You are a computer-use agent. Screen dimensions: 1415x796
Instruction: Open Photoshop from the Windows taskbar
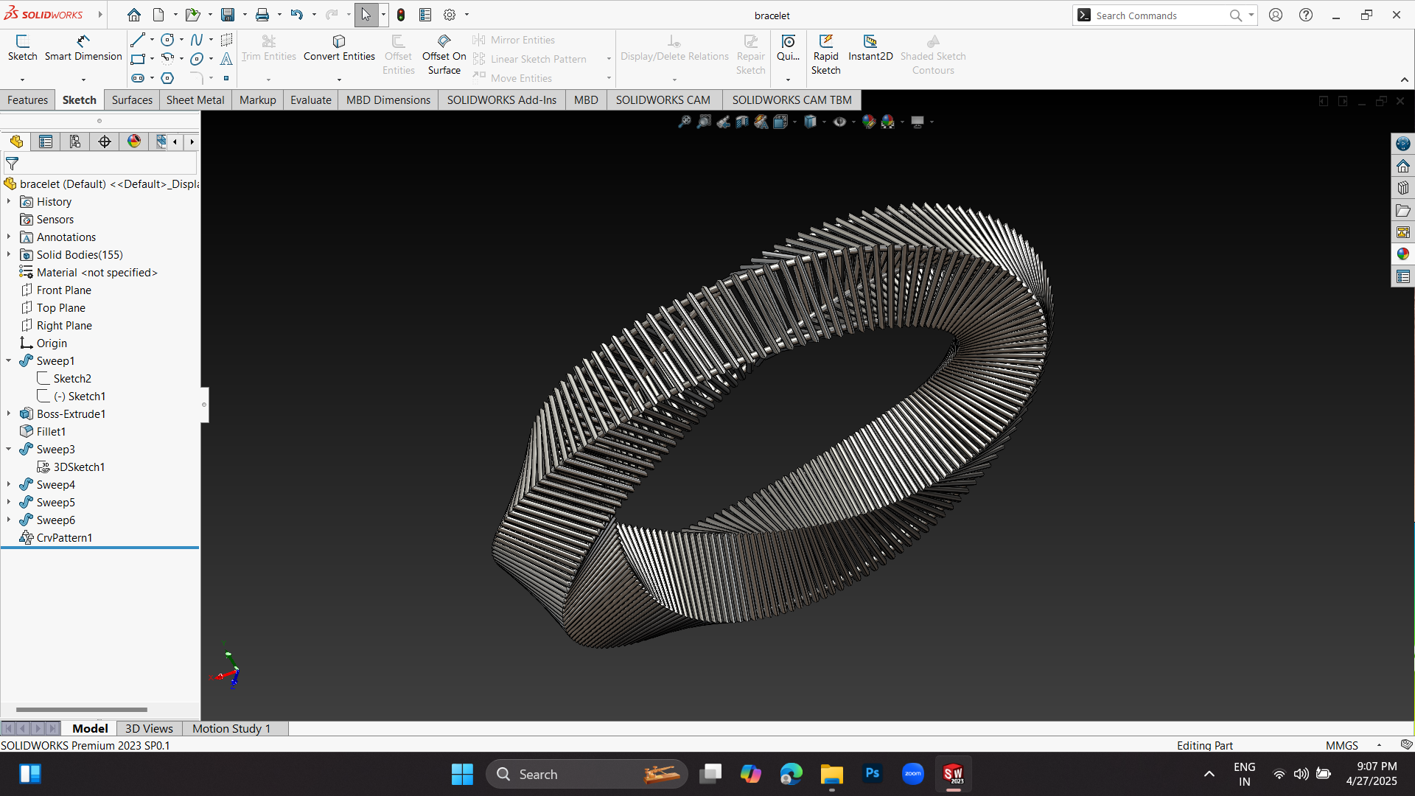point(873,774)
